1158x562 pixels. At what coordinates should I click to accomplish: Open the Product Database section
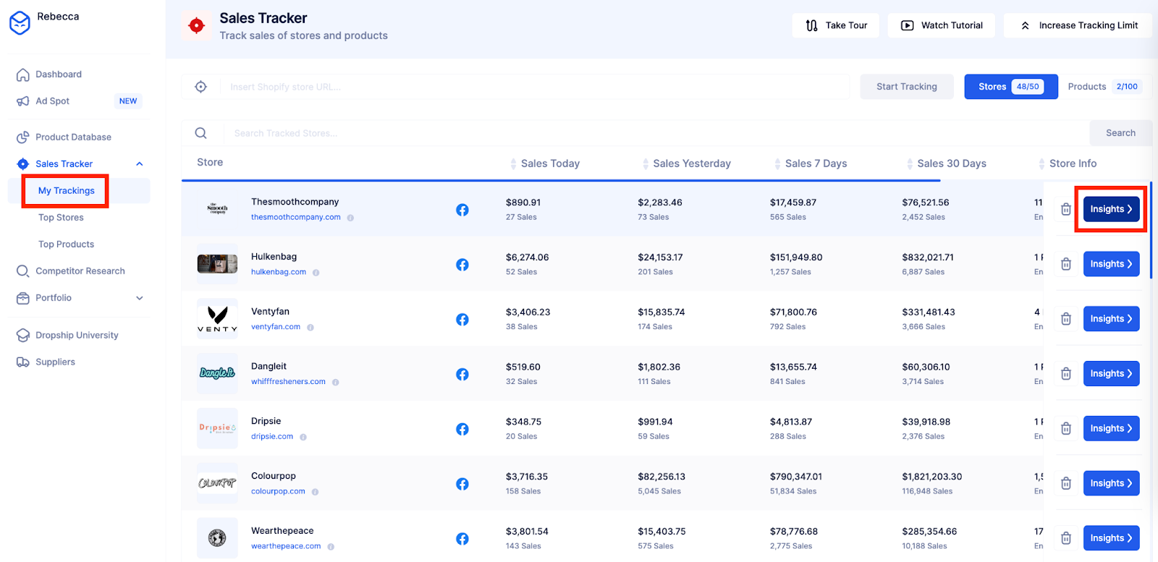coord(73,137)
